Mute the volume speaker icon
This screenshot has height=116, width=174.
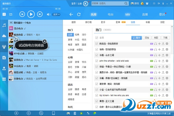[49, 14]
